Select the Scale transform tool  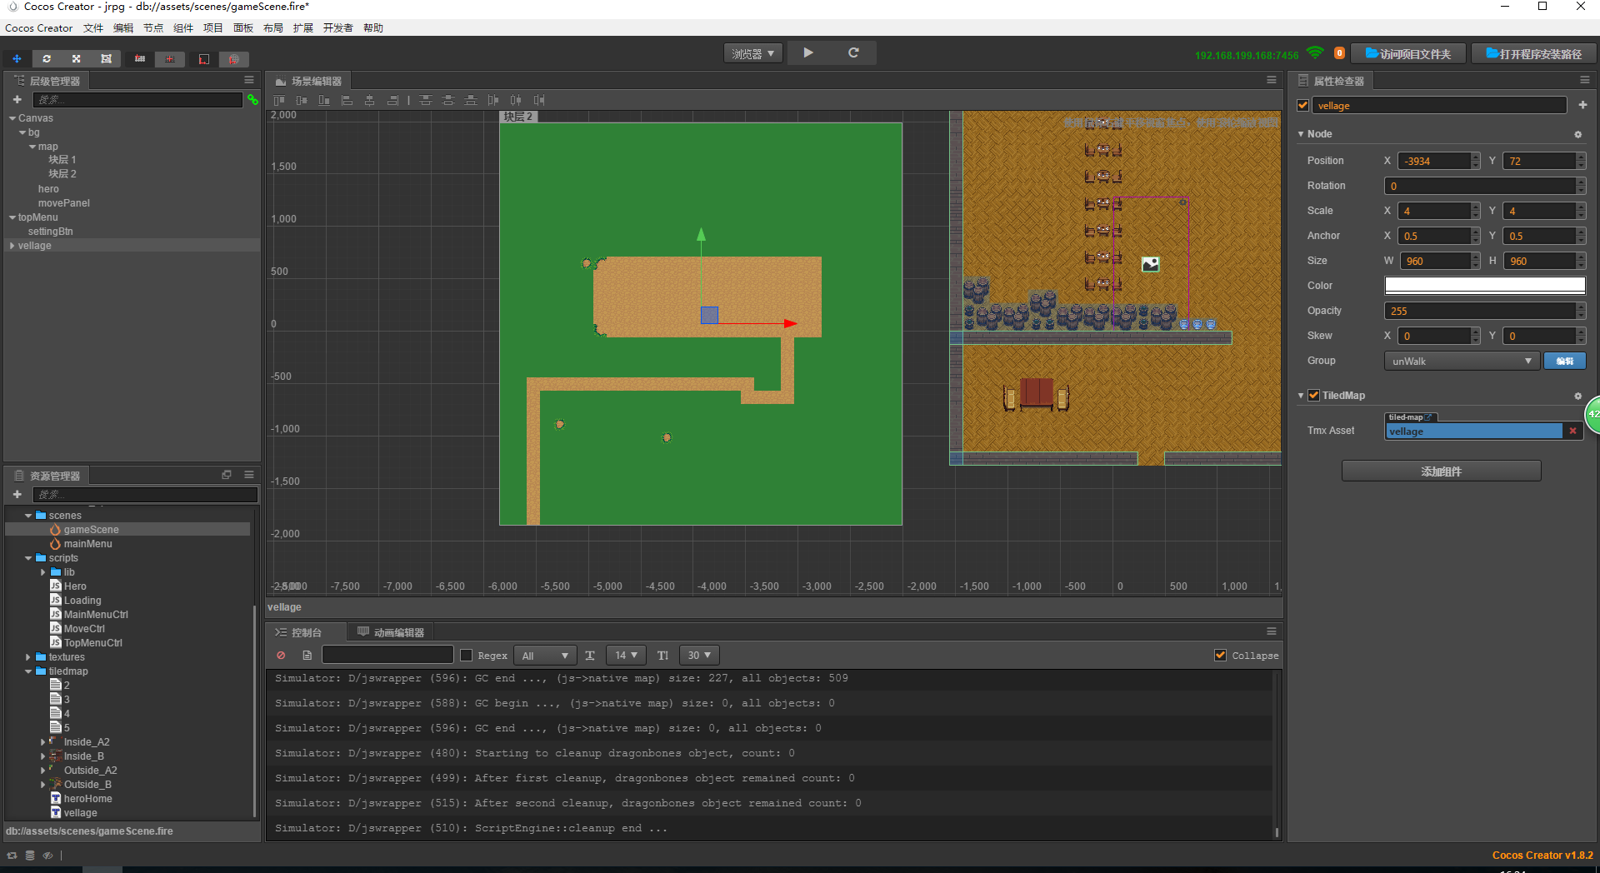tap(76, 59)
